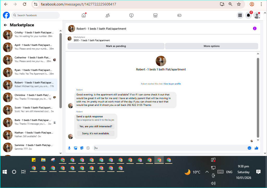Click install app icon in address bar
The image size is (267, 188).
point(222,4)
